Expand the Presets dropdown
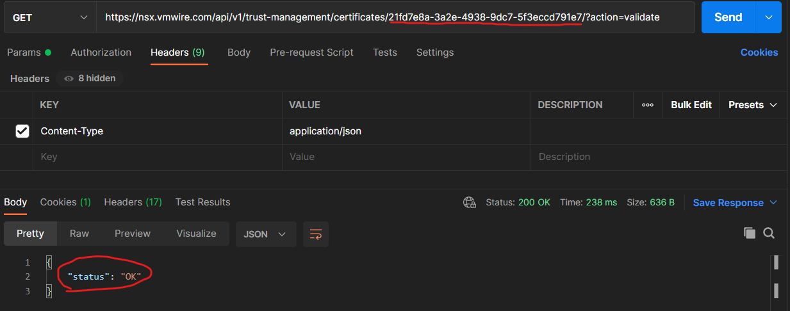Screen dimensions: 790x311 tap(753, 105)
